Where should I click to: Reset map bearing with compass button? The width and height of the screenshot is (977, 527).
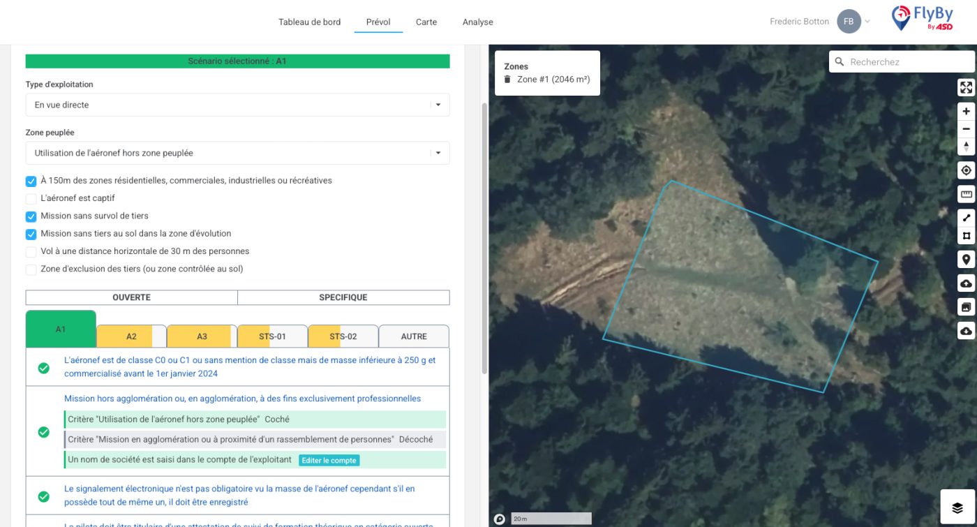point(966,147)
